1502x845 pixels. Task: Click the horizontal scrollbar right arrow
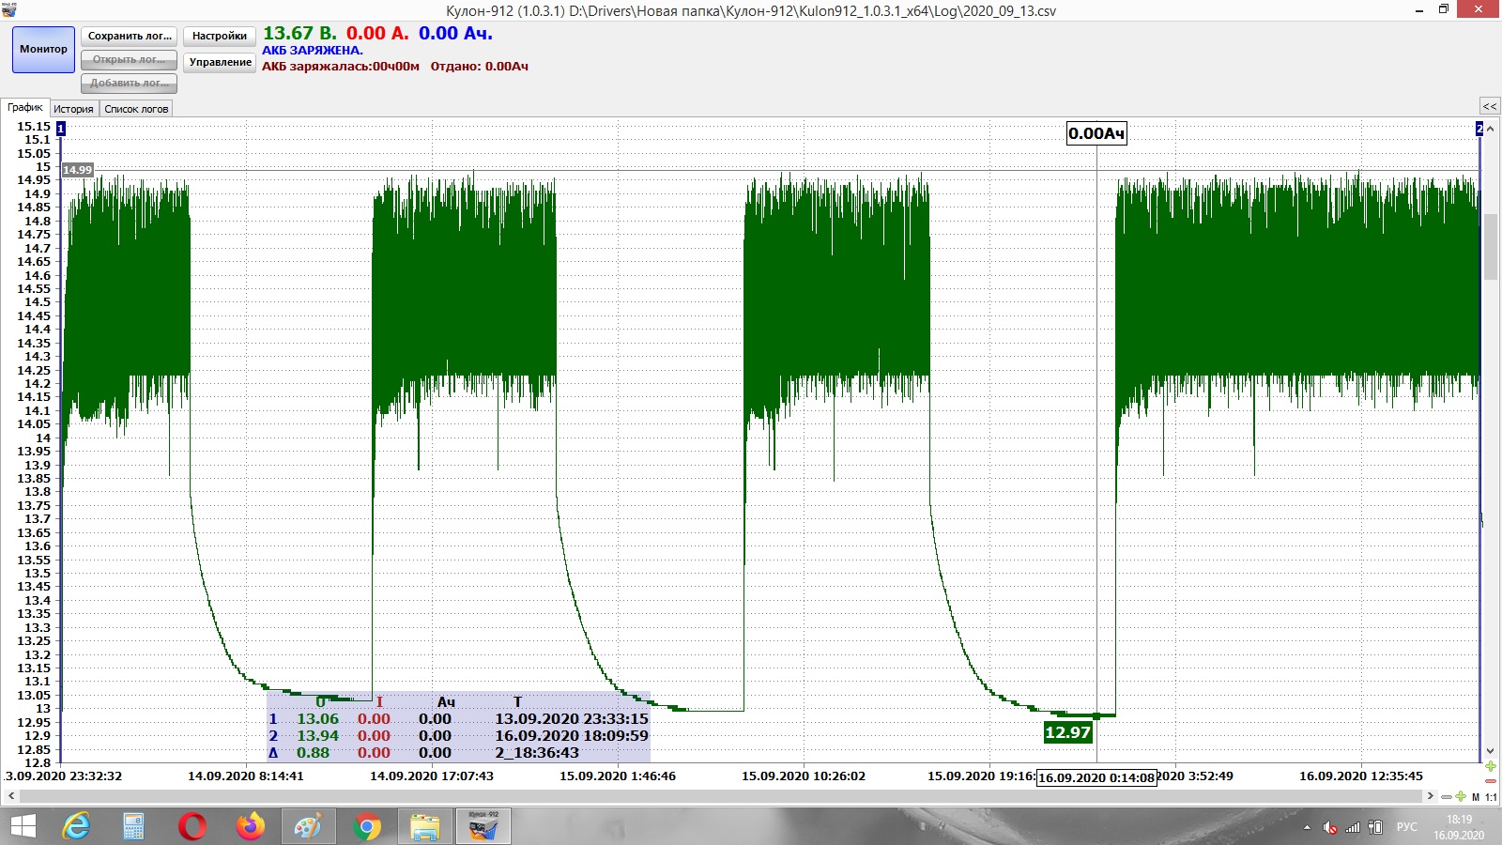[x=1430, y=796]
